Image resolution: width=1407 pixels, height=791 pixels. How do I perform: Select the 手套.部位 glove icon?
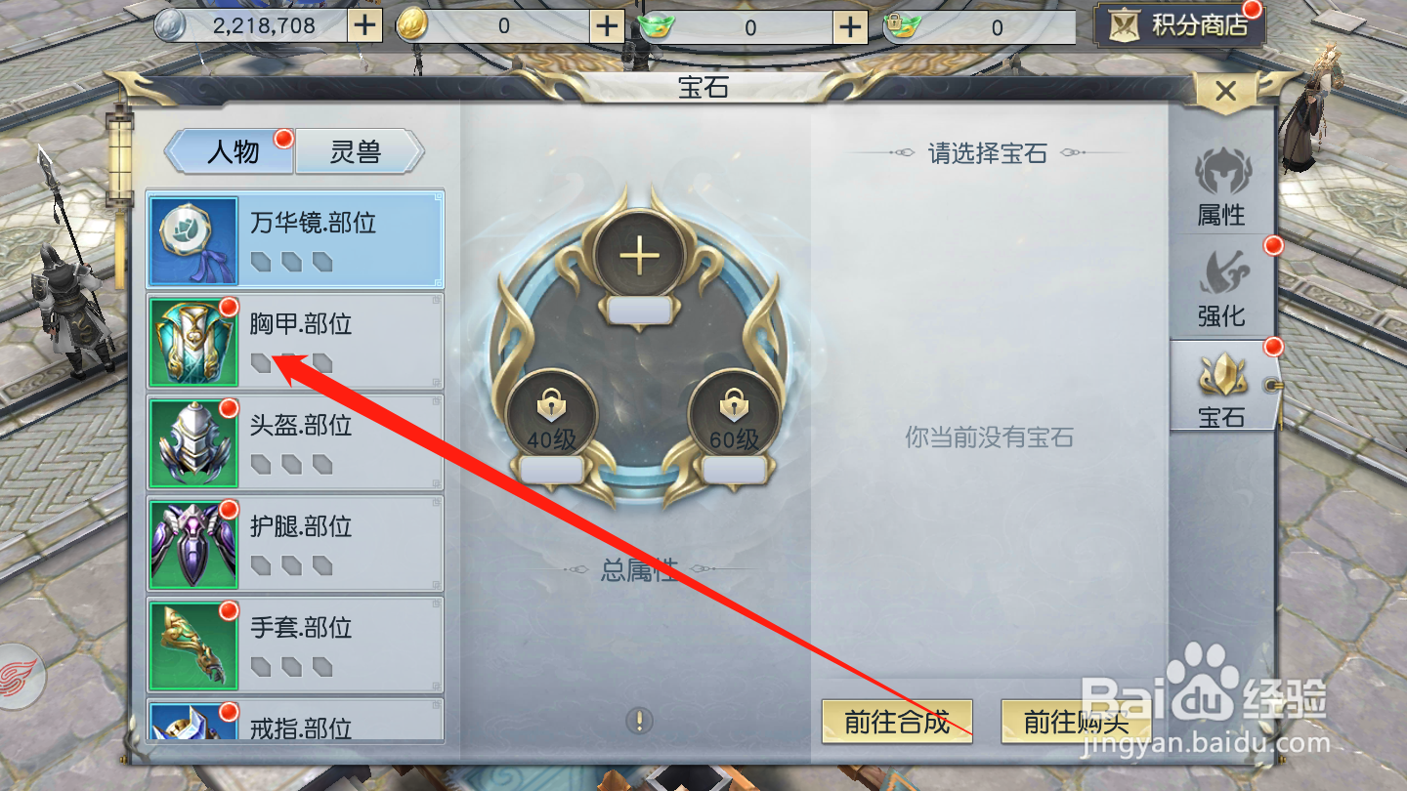point(194,646)
